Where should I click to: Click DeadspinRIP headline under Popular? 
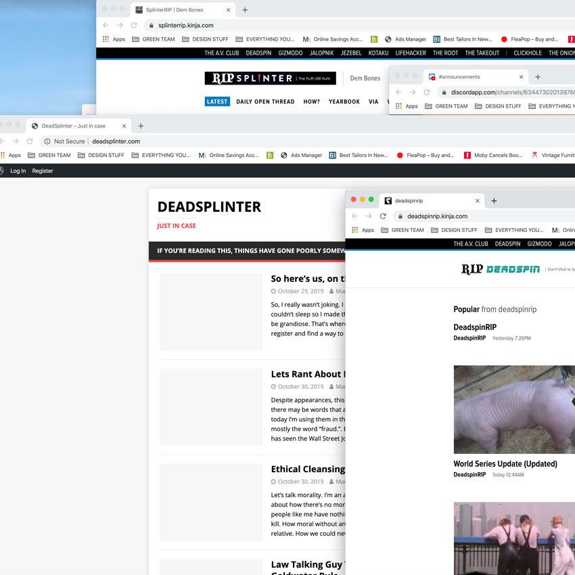click(475, 327)
